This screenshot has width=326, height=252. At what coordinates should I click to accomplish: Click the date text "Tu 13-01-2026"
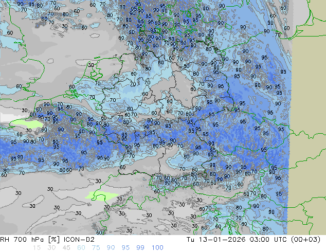(216, 240)
